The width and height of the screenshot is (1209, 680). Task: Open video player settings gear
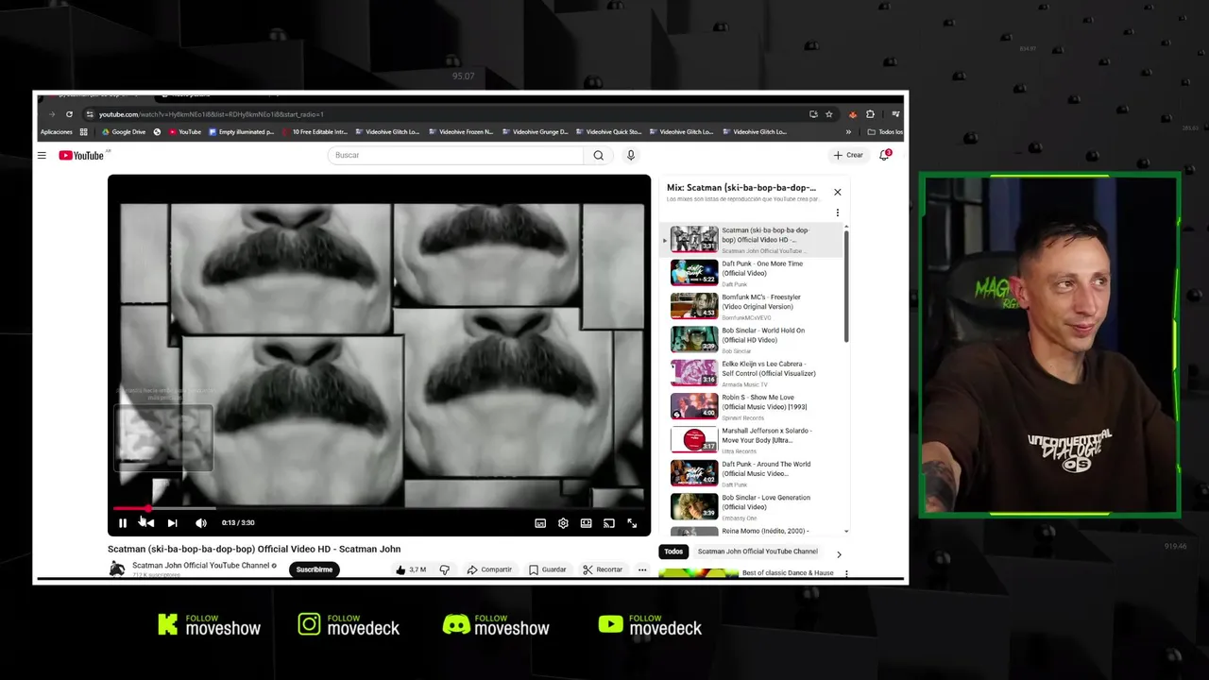coord(563,523)
